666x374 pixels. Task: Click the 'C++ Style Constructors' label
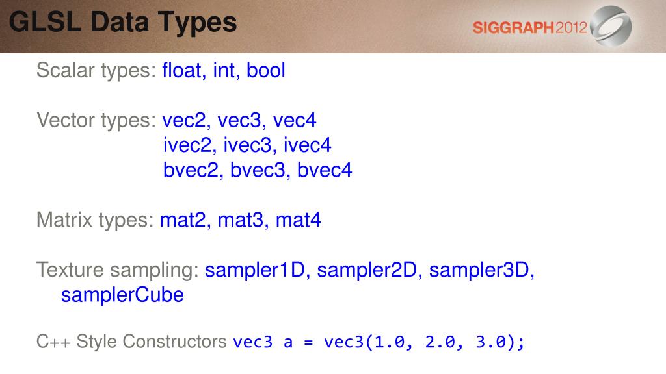click(131, 342)
